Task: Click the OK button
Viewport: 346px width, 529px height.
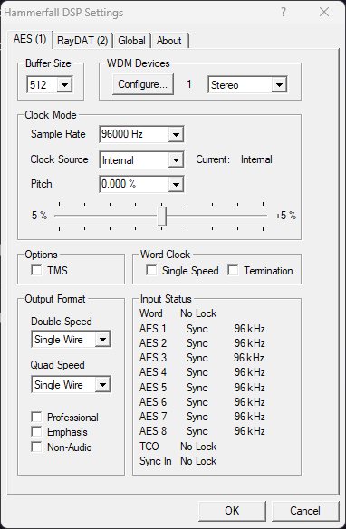Action: pyautogui.click(x=233, y=511)
